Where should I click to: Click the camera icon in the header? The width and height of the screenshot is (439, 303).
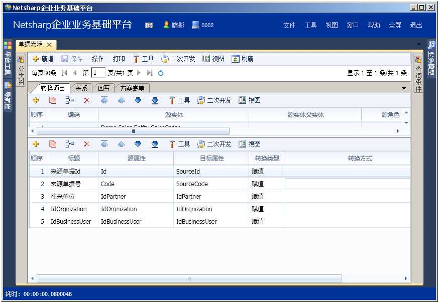(x=149, y=26)
